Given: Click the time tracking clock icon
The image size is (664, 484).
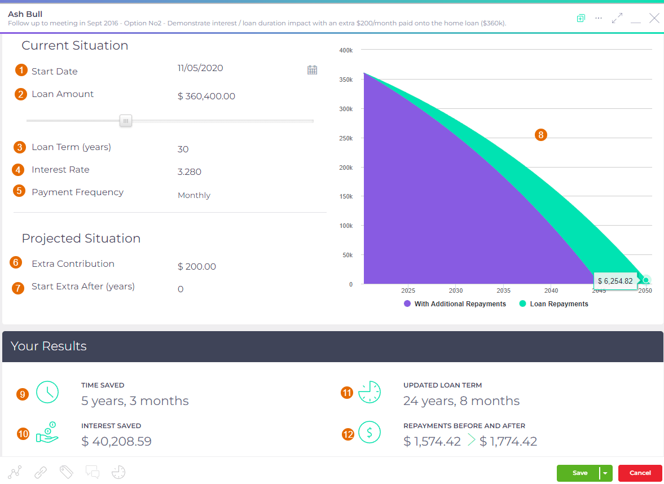Looking at the screenshot, I should [x=118, y=472].
